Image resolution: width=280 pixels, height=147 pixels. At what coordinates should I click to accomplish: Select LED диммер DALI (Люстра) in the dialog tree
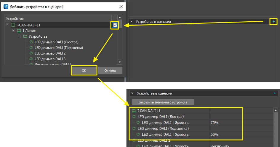click(x=56, y=42)
